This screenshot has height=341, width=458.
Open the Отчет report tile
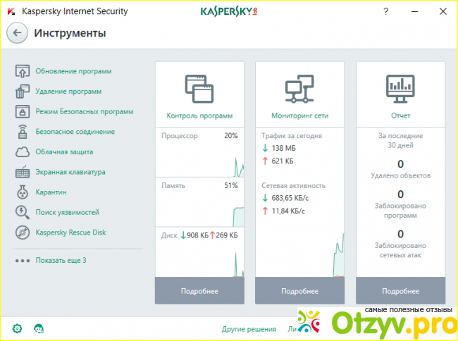pos(400,94)
